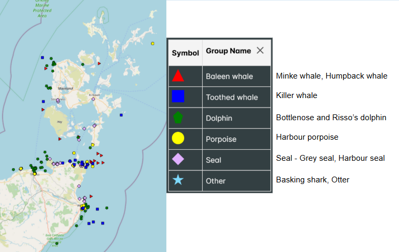The height and width of the screenshot is (252, 399).
Task: Click the isolated yellow porpoise marker far northeast
Action: point(153,43)
